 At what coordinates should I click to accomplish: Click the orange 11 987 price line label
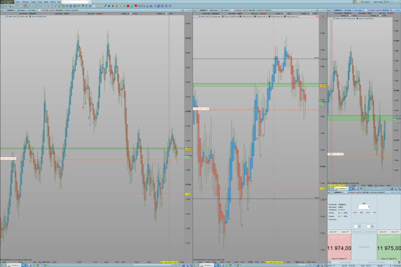click(8, 159)
